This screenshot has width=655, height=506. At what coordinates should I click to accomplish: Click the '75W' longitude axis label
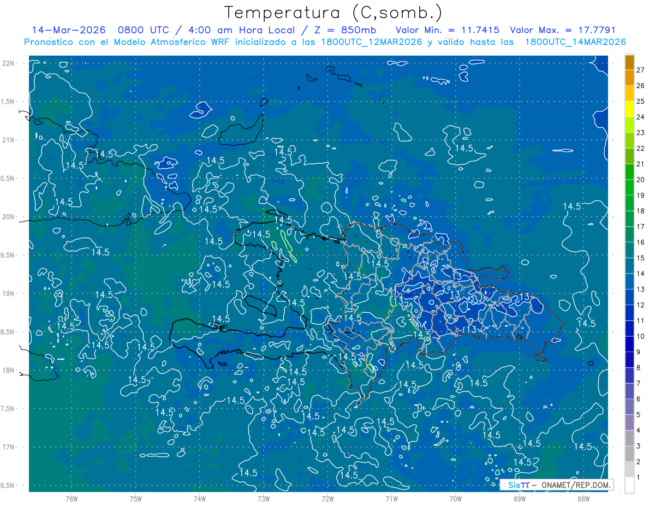coord(135,498)
